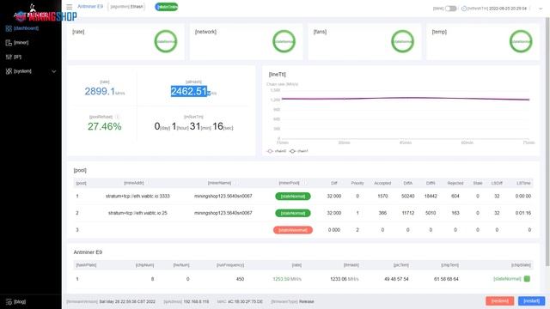
Task: Click the network status circle indicator
Action: click(284, 41)
